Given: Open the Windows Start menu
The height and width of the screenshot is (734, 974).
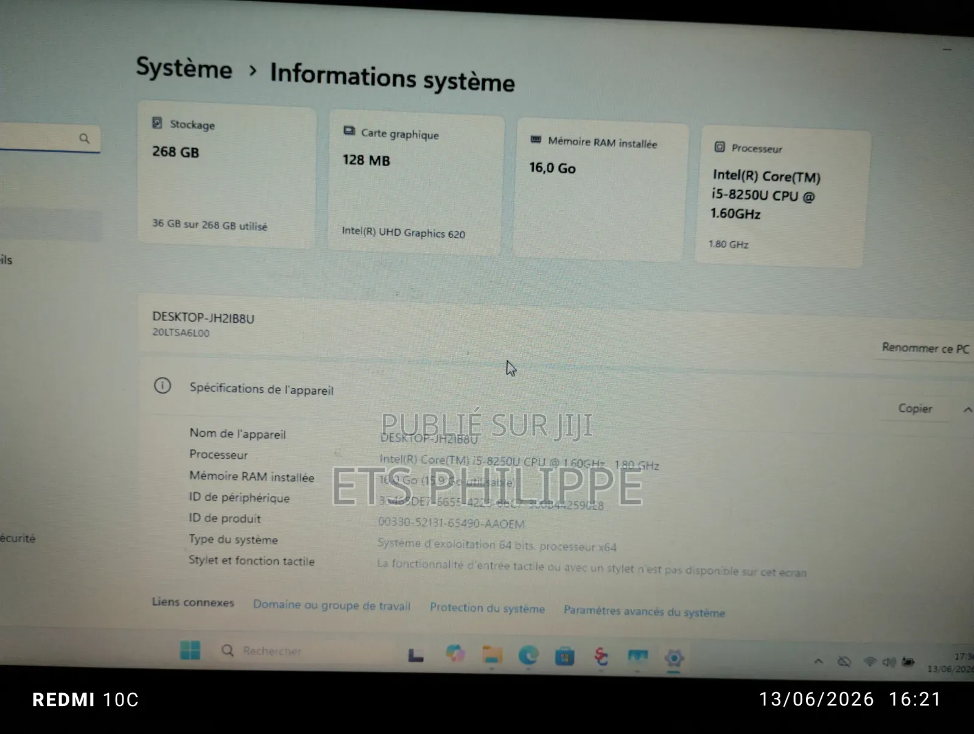Looking at the screenshot, I should (x=190, y=650).
